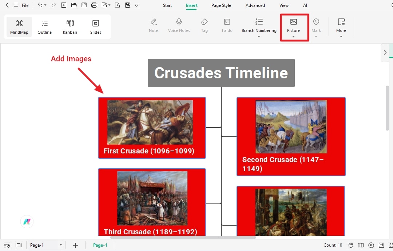This screenshot has width=393, height=251.
Task: Expand the Branch Numbering dropdown arrow
Action: (259, 37)
